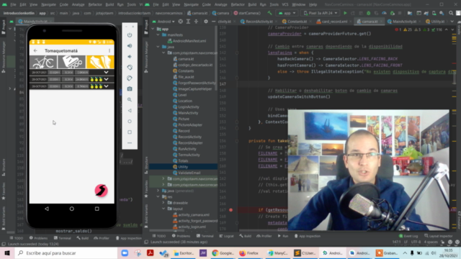
Task: Click emulator zoom magnifier icon
Action: click(130, 100)
